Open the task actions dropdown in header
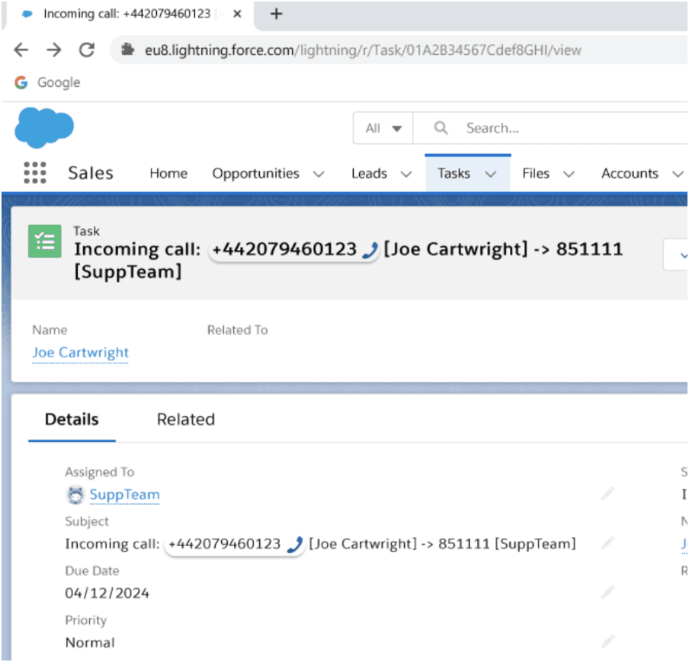Viewport: 689px width, 662px height. click(x=677, y=254)
